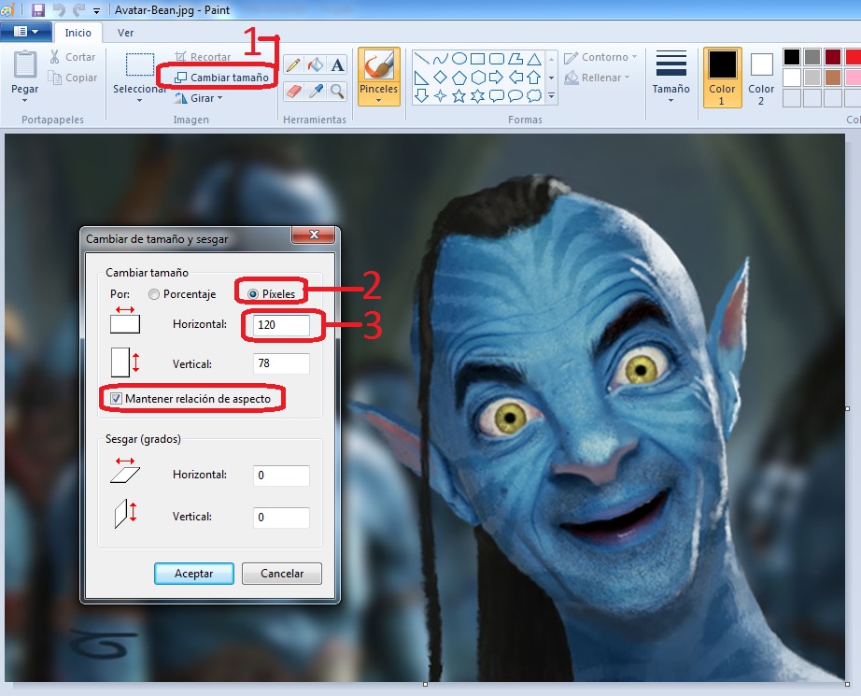The width and height of the screenshot is (861, 696).
Task: Open the Paint file menu dropdown
Action: pos(26,32)
